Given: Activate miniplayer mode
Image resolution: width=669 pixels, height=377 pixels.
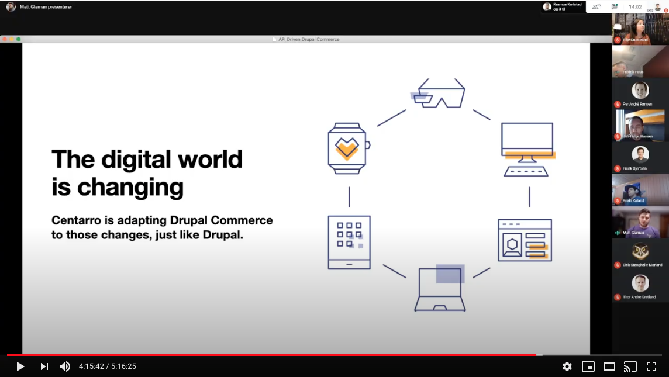Looking at the screenshot, I should pos(588,366).
